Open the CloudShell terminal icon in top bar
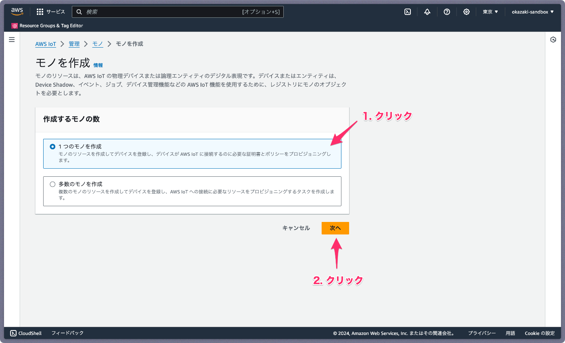565x343 pixels. [408, 12]
